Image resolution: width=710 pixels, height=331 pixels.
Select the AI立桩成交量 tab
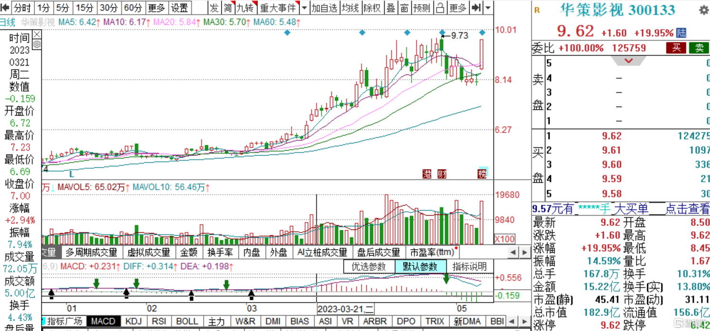322,252
